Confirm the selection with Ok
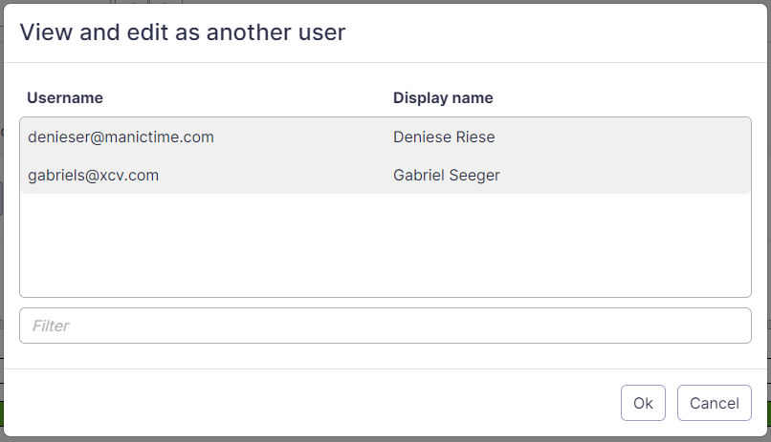 pos(643,403)
